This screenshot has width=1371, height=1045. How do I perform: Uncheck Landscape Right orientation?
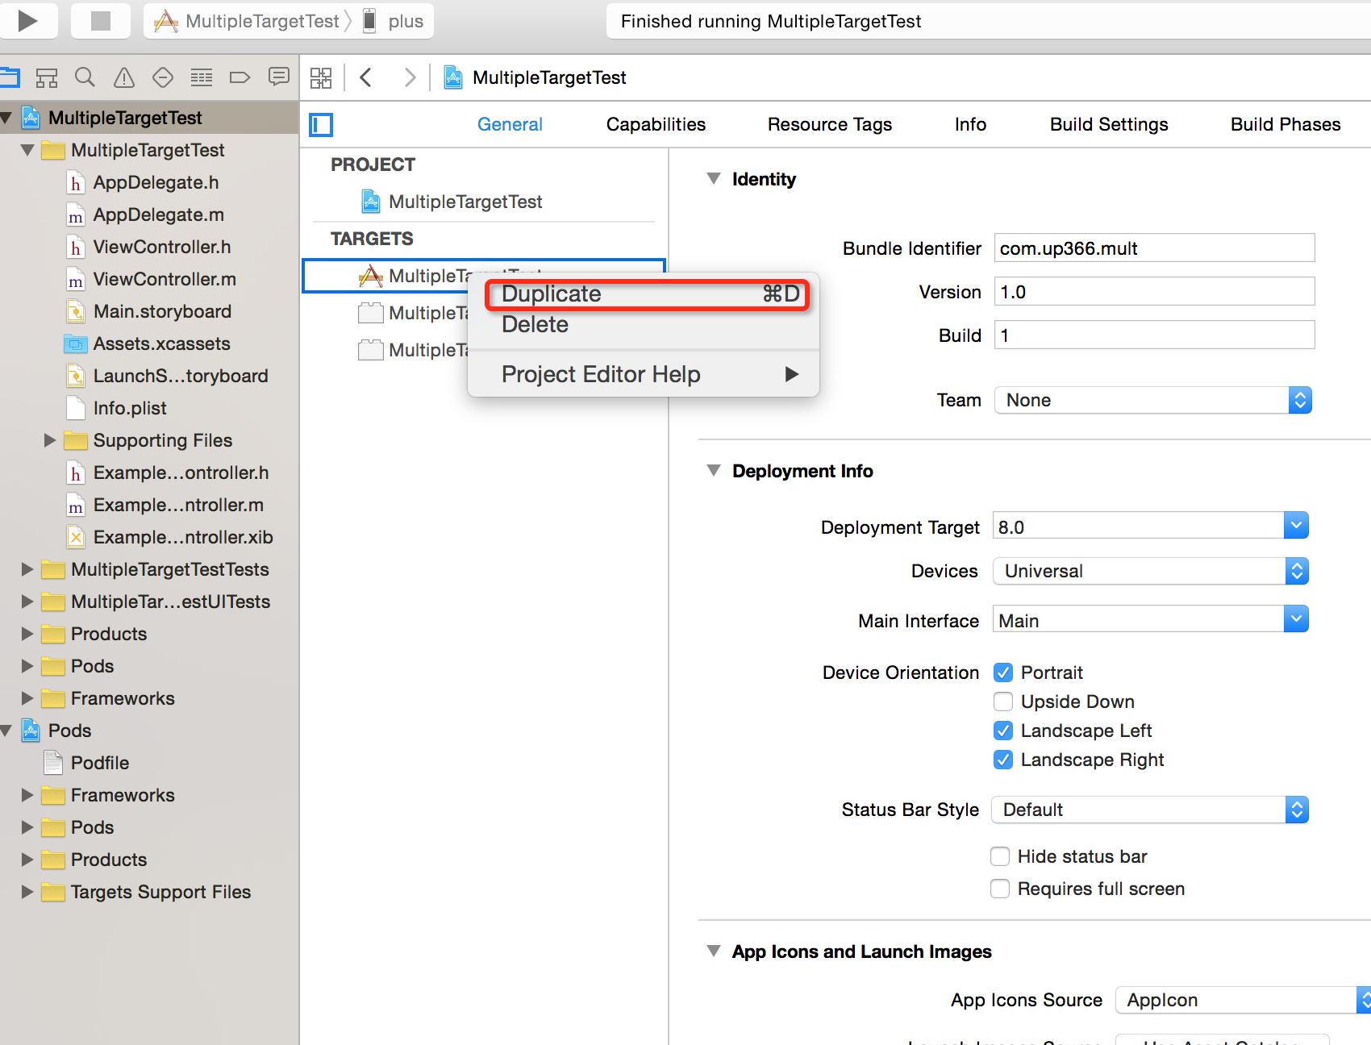pos(1003,760)
